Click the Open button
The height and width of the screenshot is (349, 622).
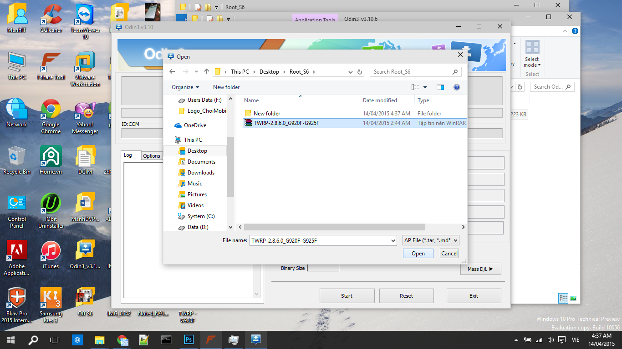click(x=418, y=254)
